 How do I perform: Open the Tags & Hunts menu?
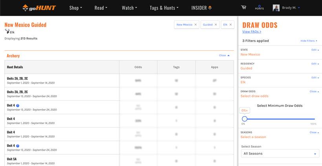164,8
